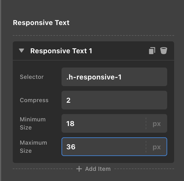This screenshot has height=181, width=184.
Task: Click the Responsive Text section heading
Action: coord(41,22)
